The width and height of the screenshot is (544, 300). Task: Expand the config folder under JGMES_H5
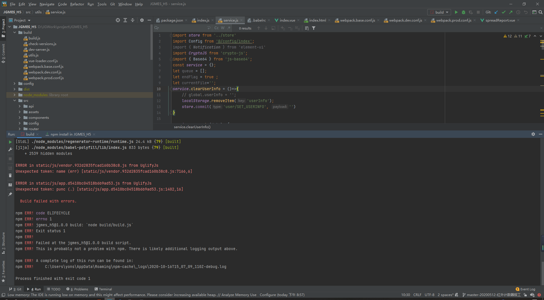tap(15, 84)
